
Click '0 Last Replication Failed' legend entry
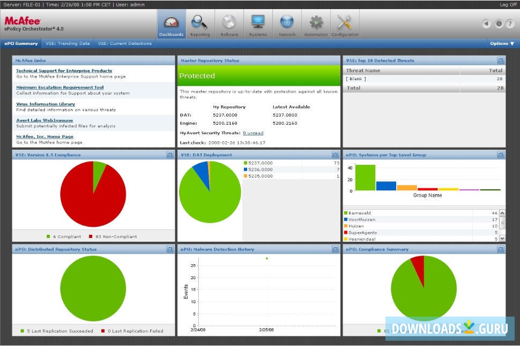pos(132,331)
